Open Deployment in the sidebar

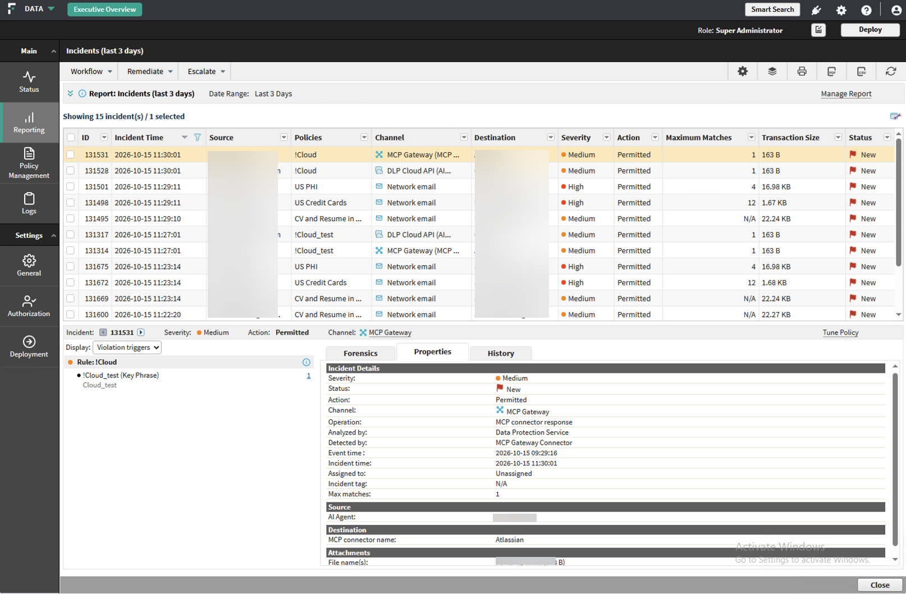pos(29,347)
